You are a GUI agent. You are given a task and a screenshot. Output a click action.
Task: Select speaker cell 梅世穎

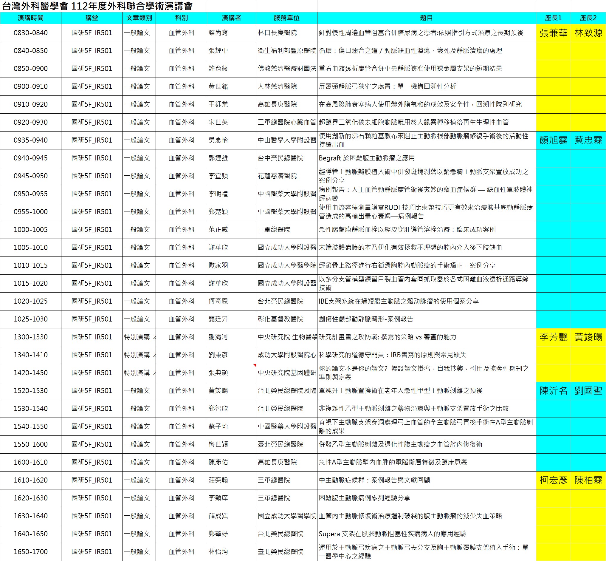[x=232, y=444]
